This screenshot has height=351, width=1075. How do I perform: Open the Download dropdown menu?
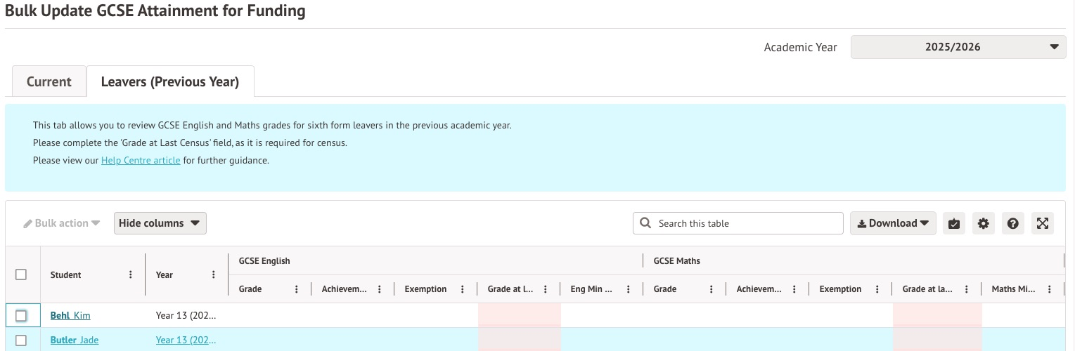tap(893, 223)
